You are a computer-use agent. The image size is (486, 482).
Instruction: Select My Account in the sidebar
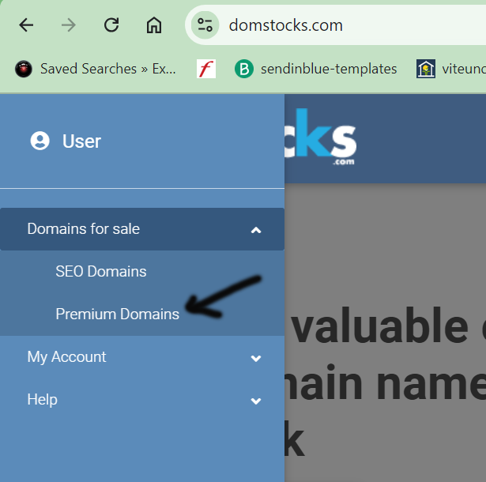click(66, 357)
